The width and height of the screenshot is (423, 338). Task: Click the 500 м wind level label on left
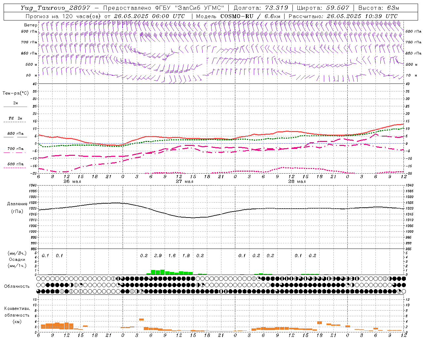pyautogui.click(x=31, y=64)
